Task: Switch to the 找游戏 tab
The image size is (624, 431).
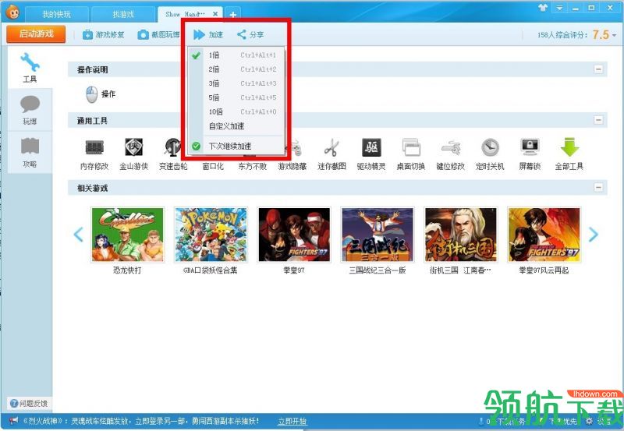Action: (x=123, y=15)
